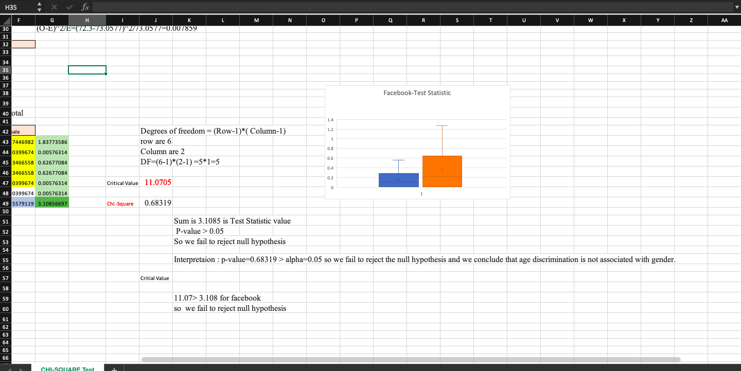Select the column H header

[86, 21]
